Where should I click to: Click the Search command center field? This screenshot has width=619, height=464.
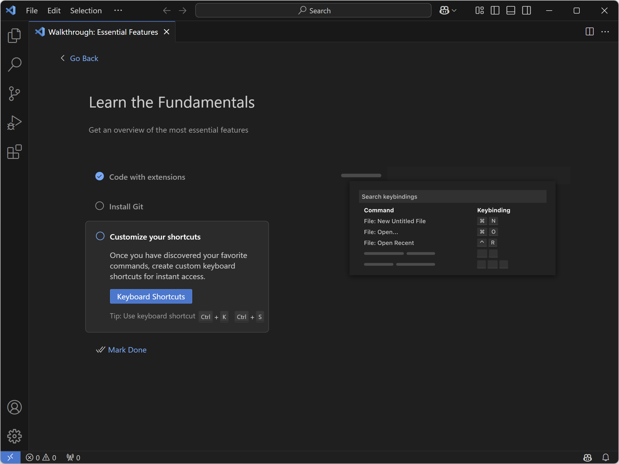313,11
